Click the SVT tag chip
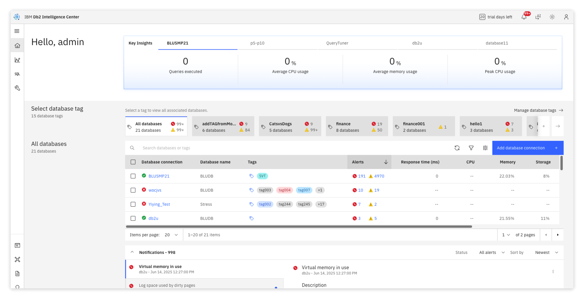The width and height of the screenshot is (584, 299). [262, 176]
